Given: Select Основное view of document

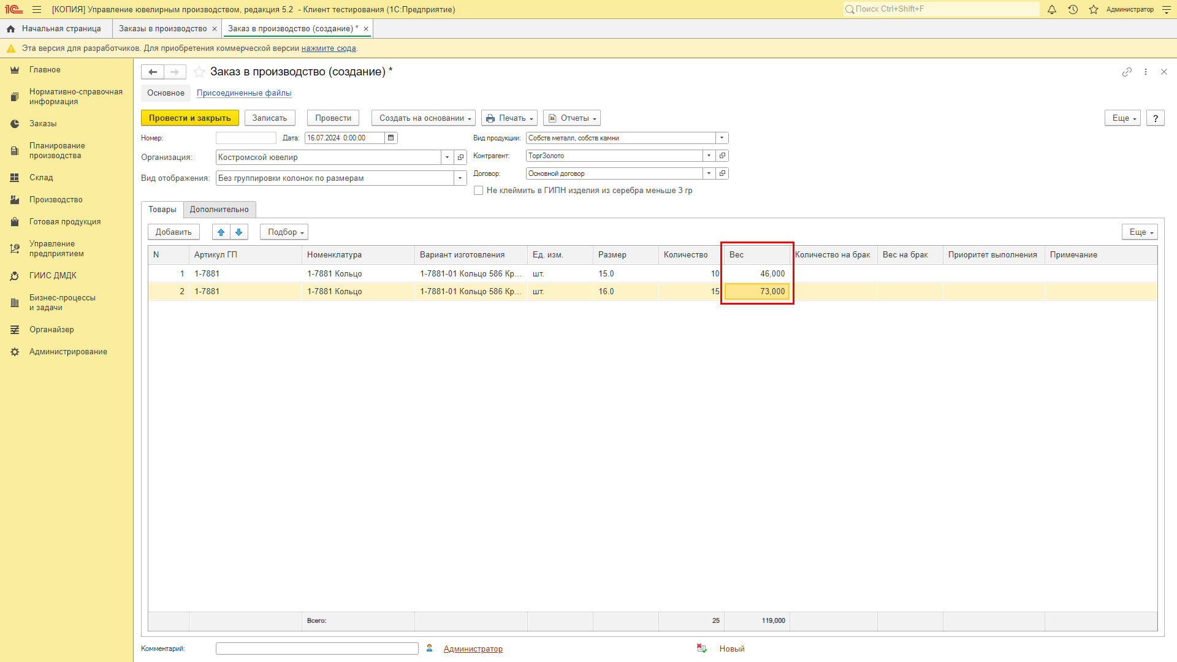Looking at the screenshot, I should point(166,93).
